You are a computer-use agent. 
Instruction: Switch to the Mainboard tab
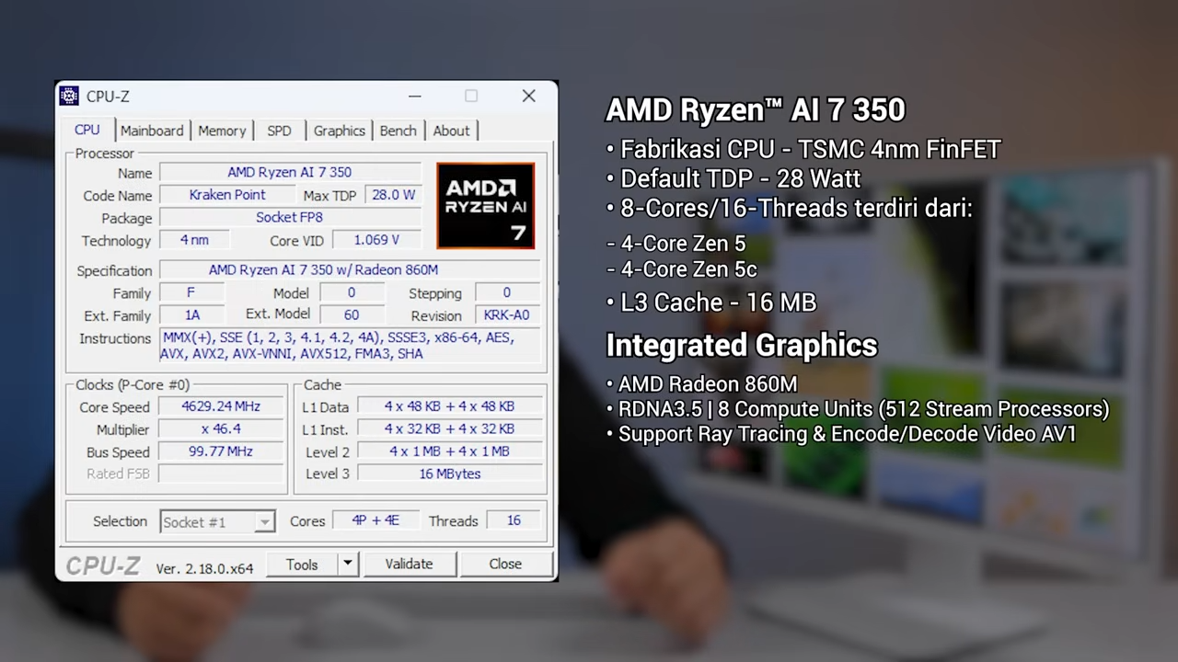coord(151,131)
